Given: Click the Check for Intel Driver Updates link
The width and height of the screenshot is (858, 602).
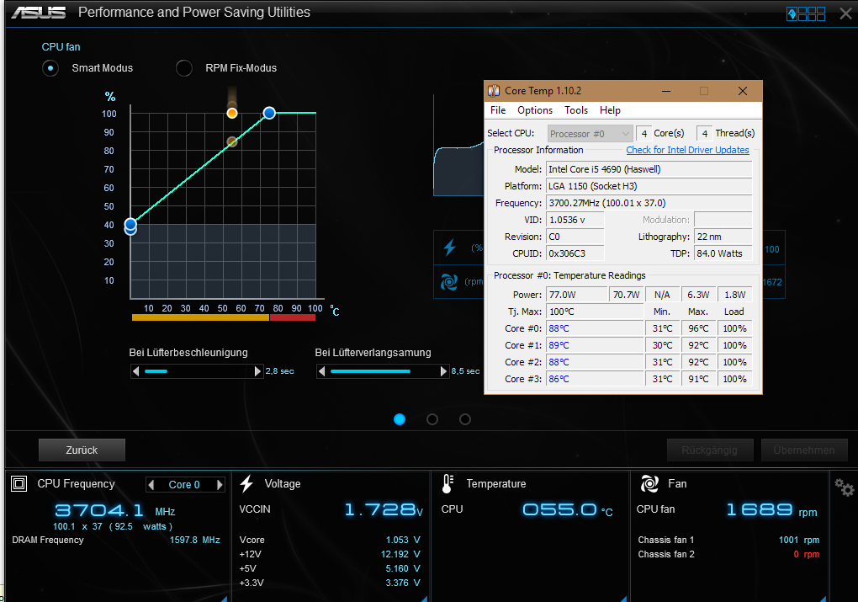Looking at the screenshot, I should coord(687,150).
